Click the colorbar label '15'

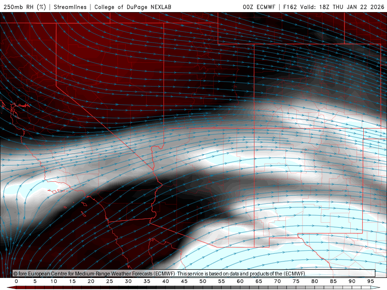72,281
